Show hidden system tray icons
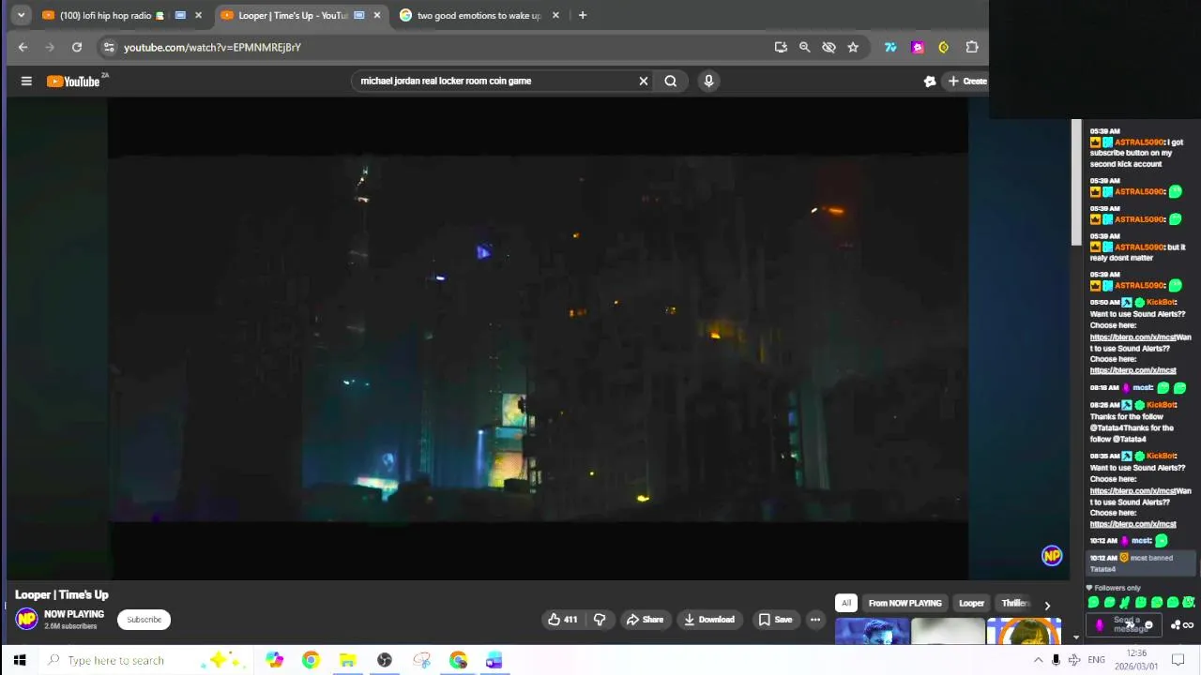Viewport: 1201px width, 675px height. pos(1038,660)
